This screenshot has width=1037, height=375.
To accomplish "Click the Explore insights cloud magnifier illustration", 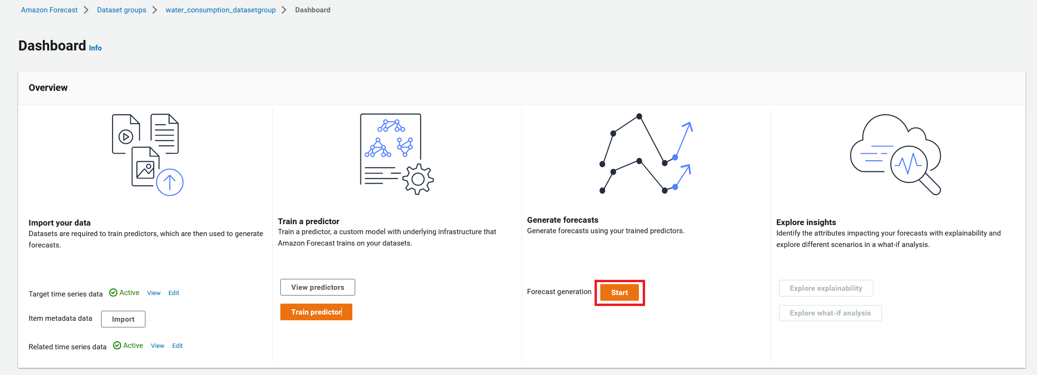I will click(895, 154).
